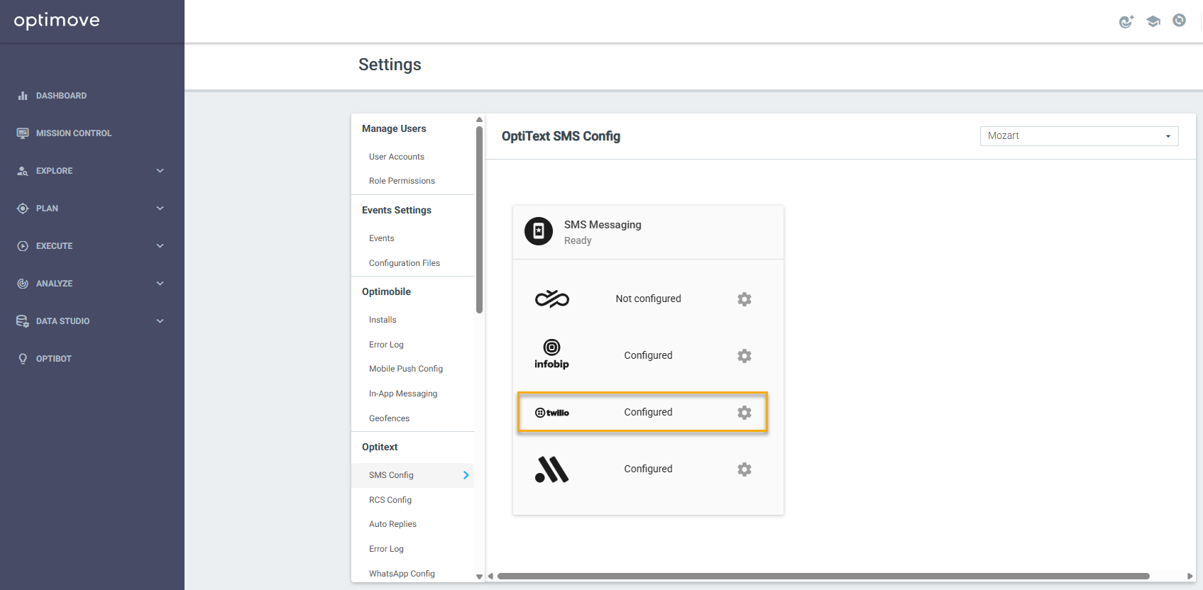Viewport: 1203px width, 590px height.
Task: Select SMS Config item
Action: [412, 475]
